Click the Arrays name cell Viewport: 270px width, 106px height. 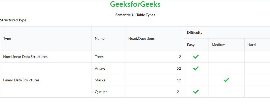click(x=100, y=68)
